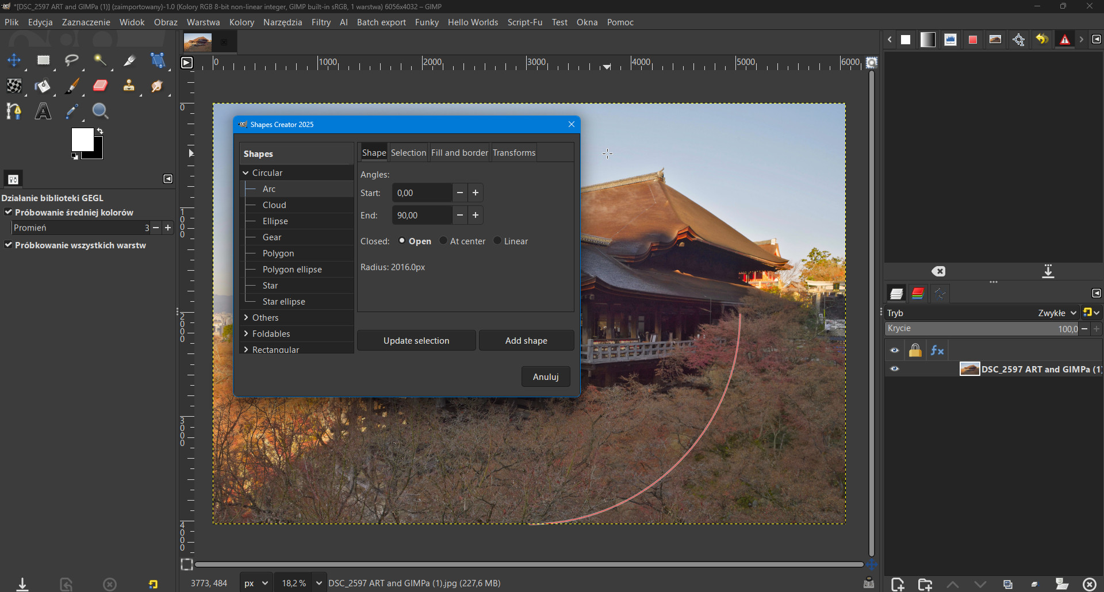Select the Rectangle Select tool

point(43,60)
